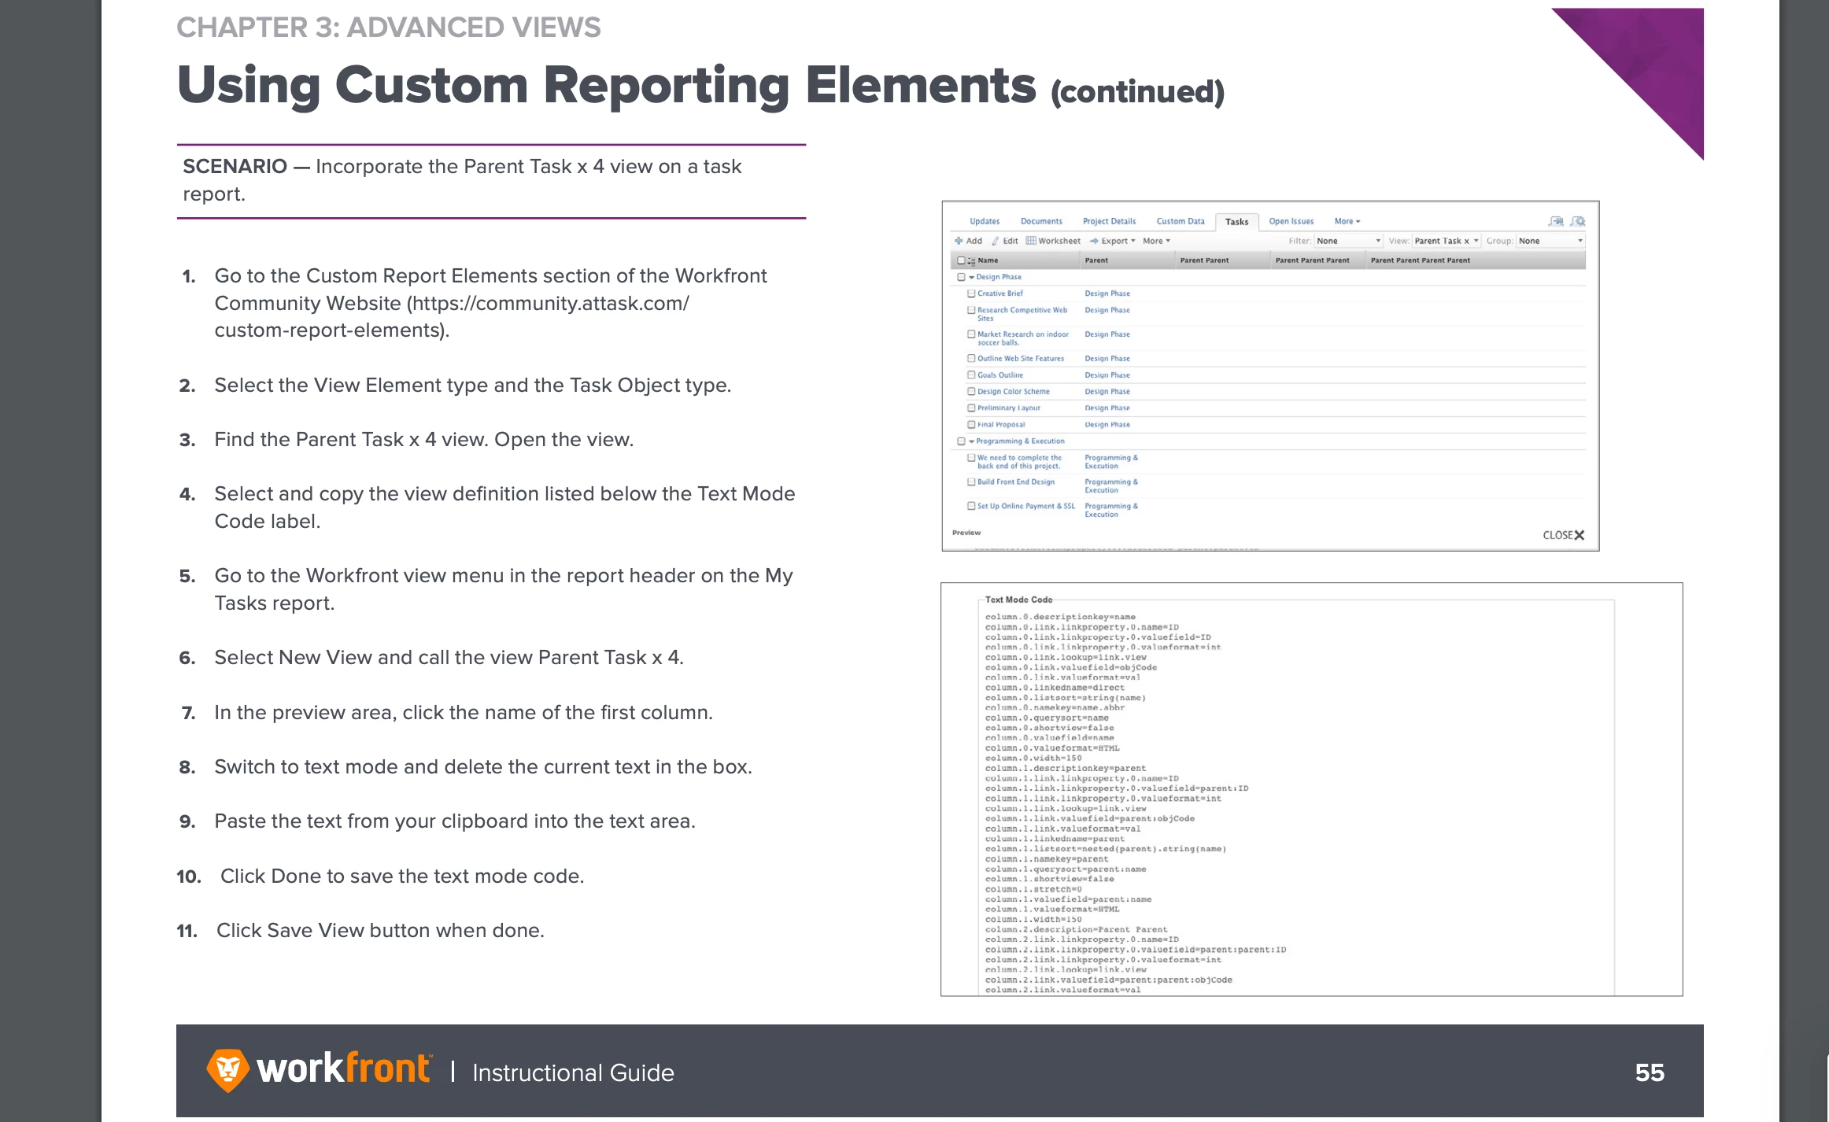1829x1122 pixels.
Task: Click the pin-to-dashboard icon at top right
Action: [x=1555, y=222]
